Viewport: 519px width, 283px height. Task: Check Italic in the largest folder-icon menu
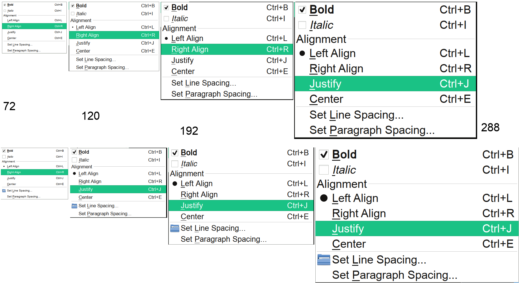[x=324, y=170]
